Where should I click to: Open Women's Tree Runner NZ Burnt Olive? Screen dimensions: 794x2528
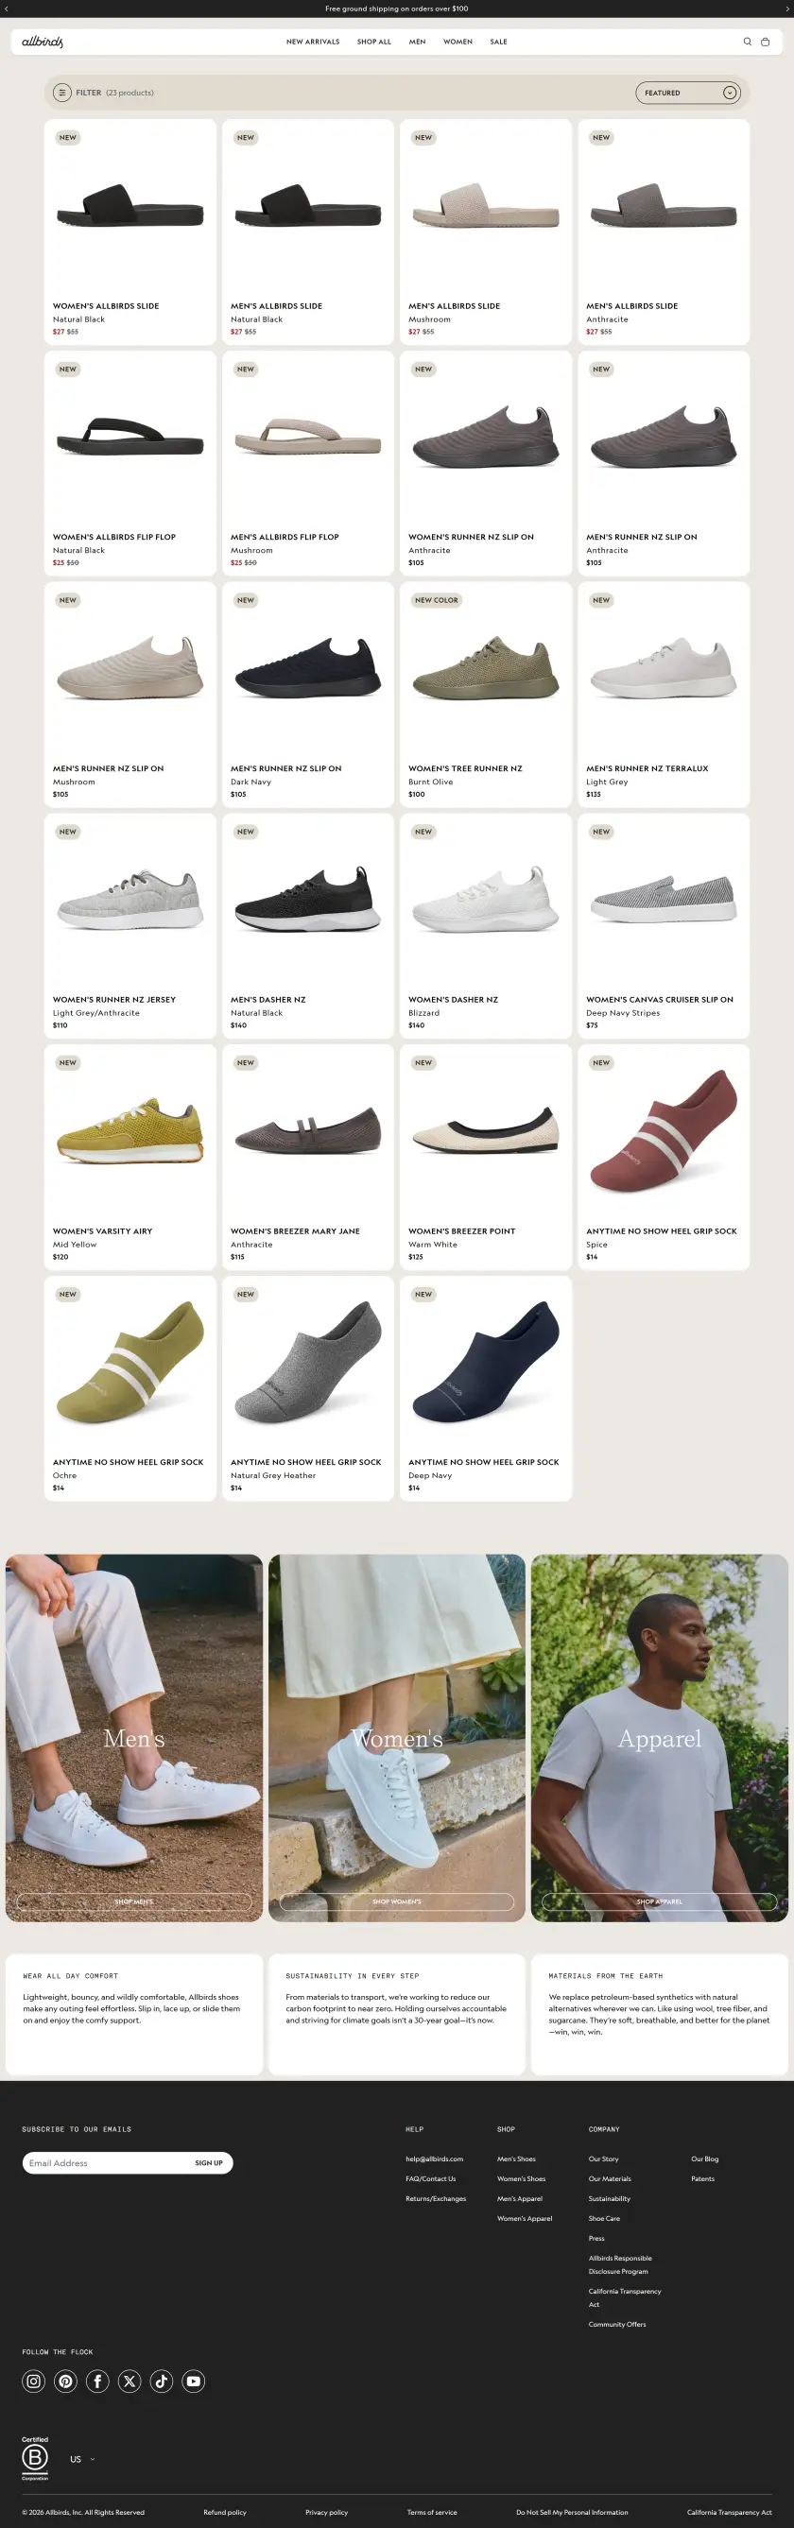click(x=486, y=695)
